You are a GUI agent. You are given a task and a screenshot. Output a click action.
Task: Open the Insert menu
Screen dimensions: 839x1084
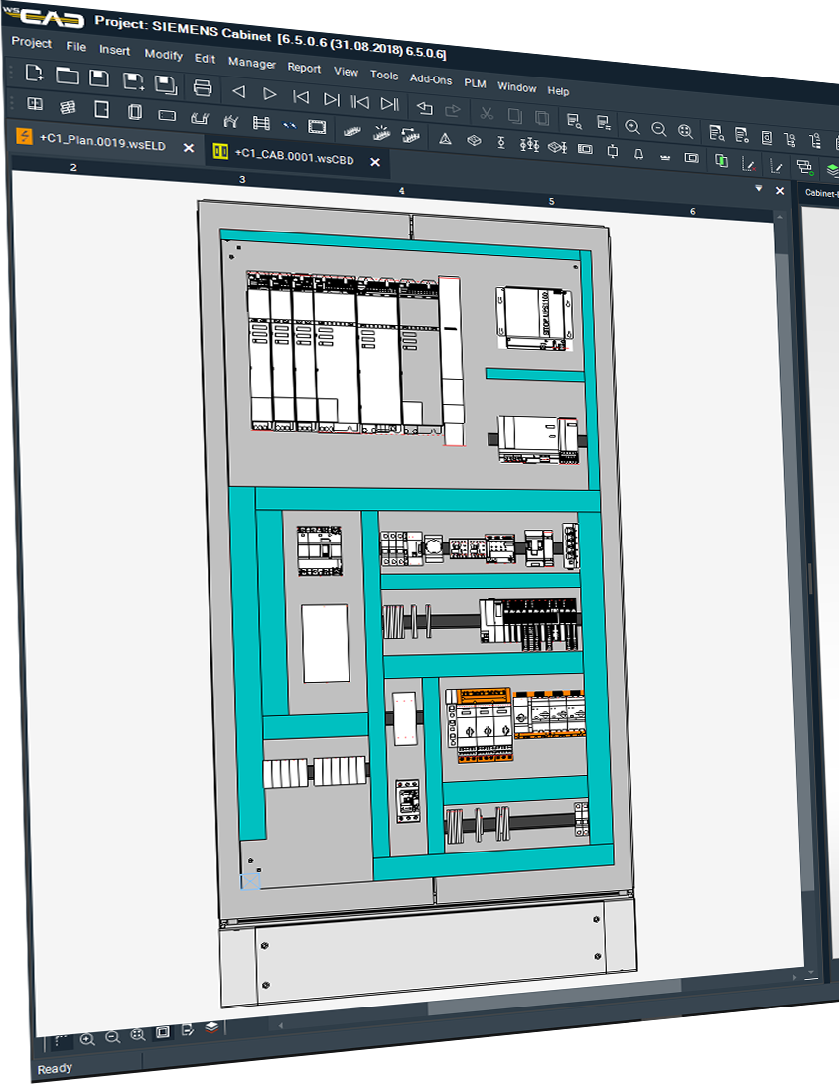click(115, 50)
